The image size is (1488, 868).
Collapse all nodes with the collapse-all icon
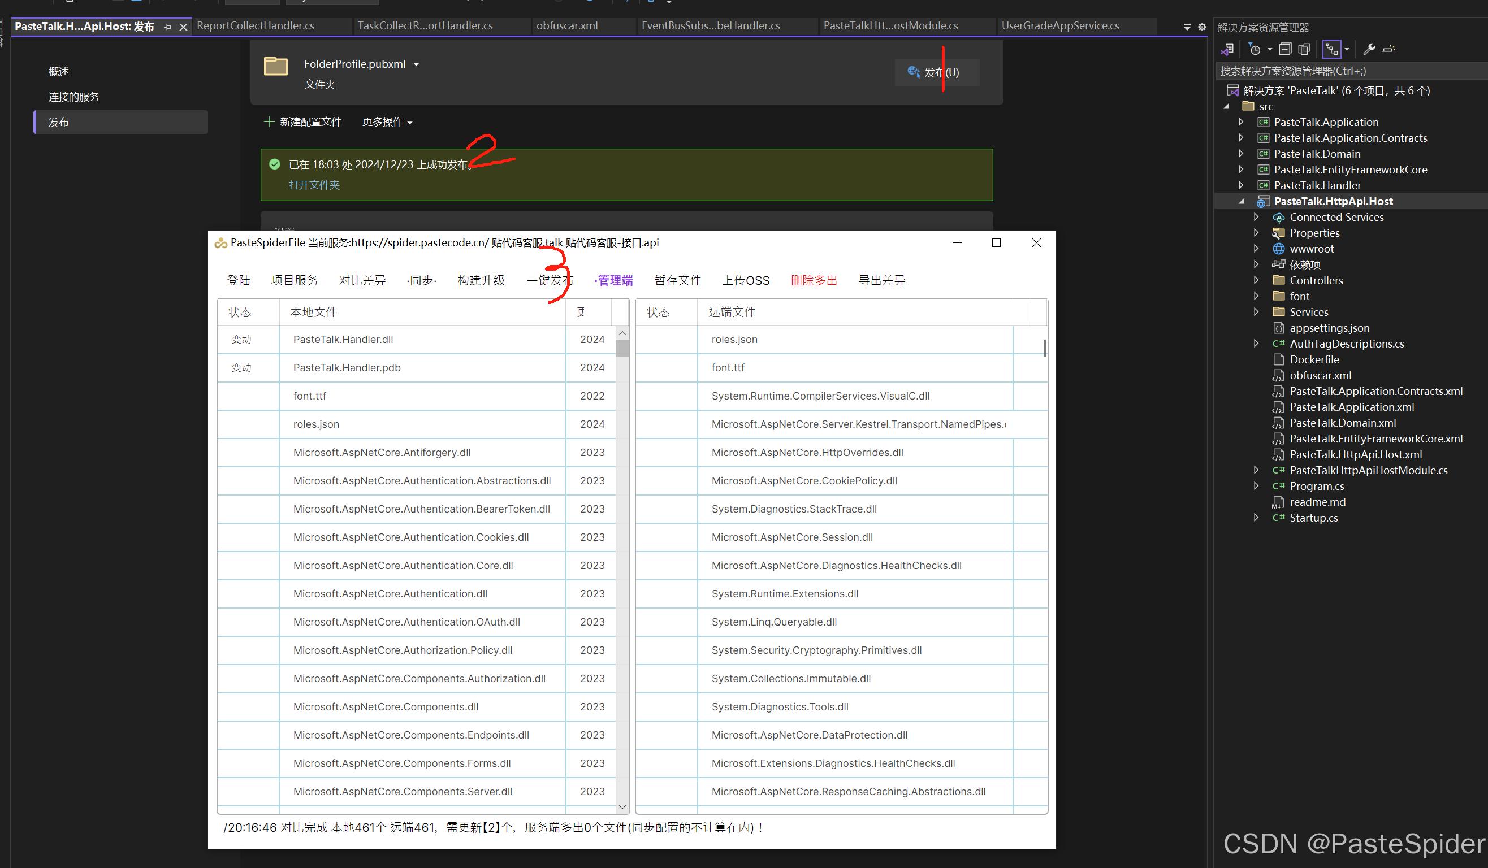click(x=1285, y=49)
